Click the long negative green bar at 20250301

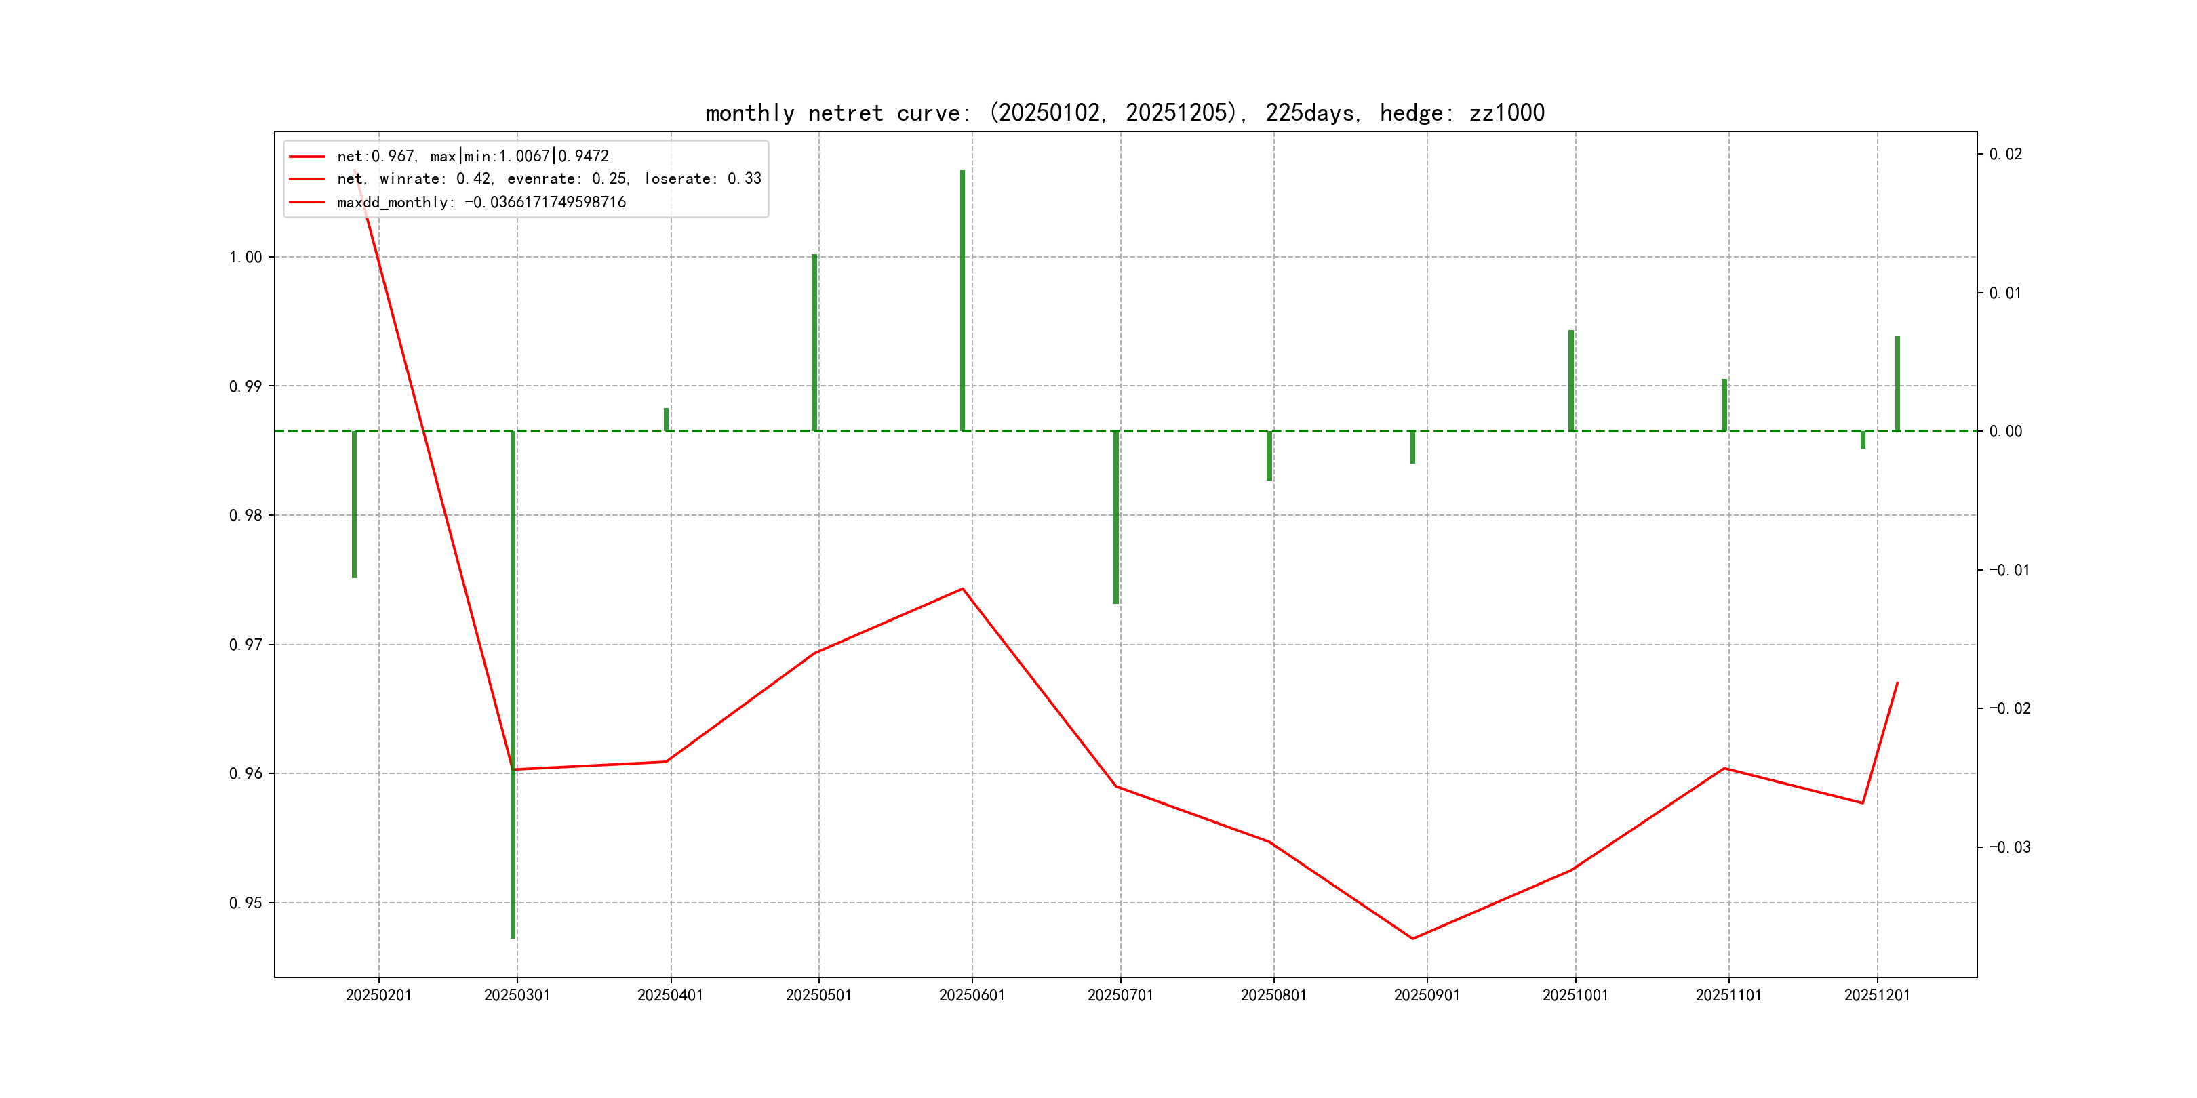513,682
